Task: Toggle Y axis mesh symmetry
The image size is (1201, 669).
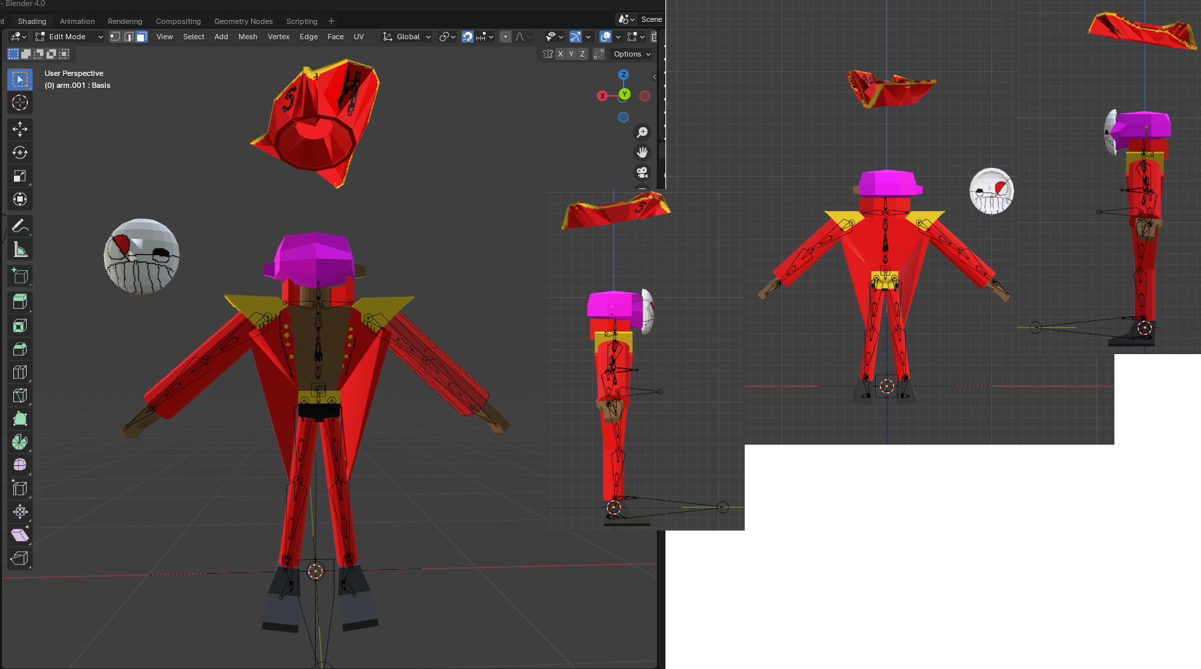Action: click(571, 54)
